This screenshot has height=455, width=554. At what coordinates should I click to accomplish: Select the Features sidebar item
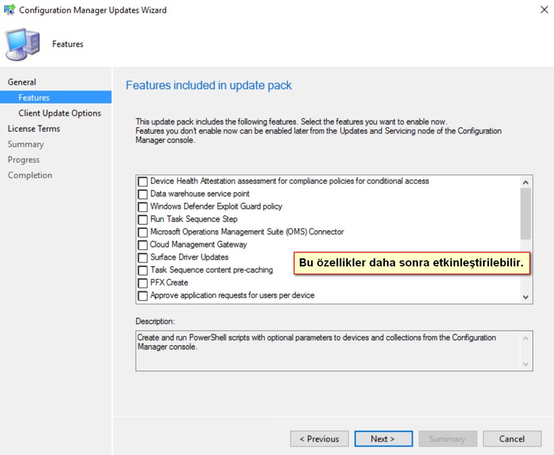pyautogui.click(x=56, y=97)
